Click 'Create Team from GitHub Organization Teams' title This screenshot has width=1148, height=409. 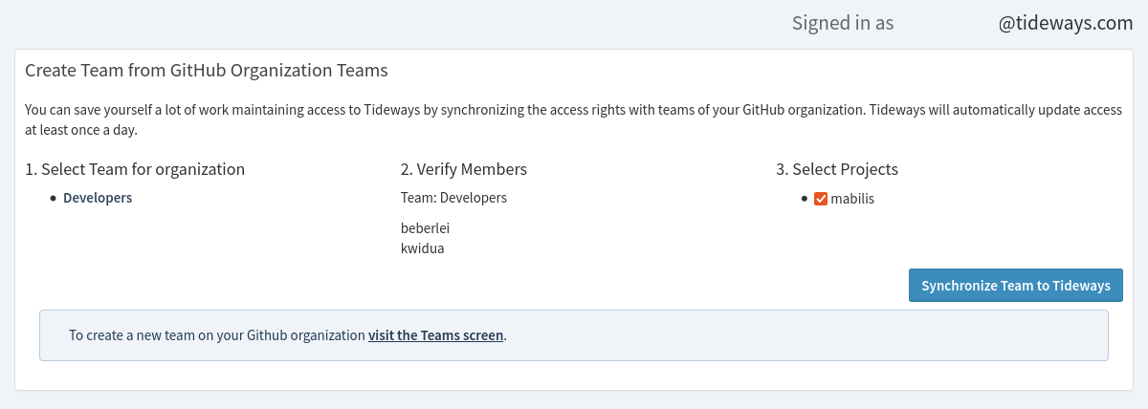pos(206,71)
